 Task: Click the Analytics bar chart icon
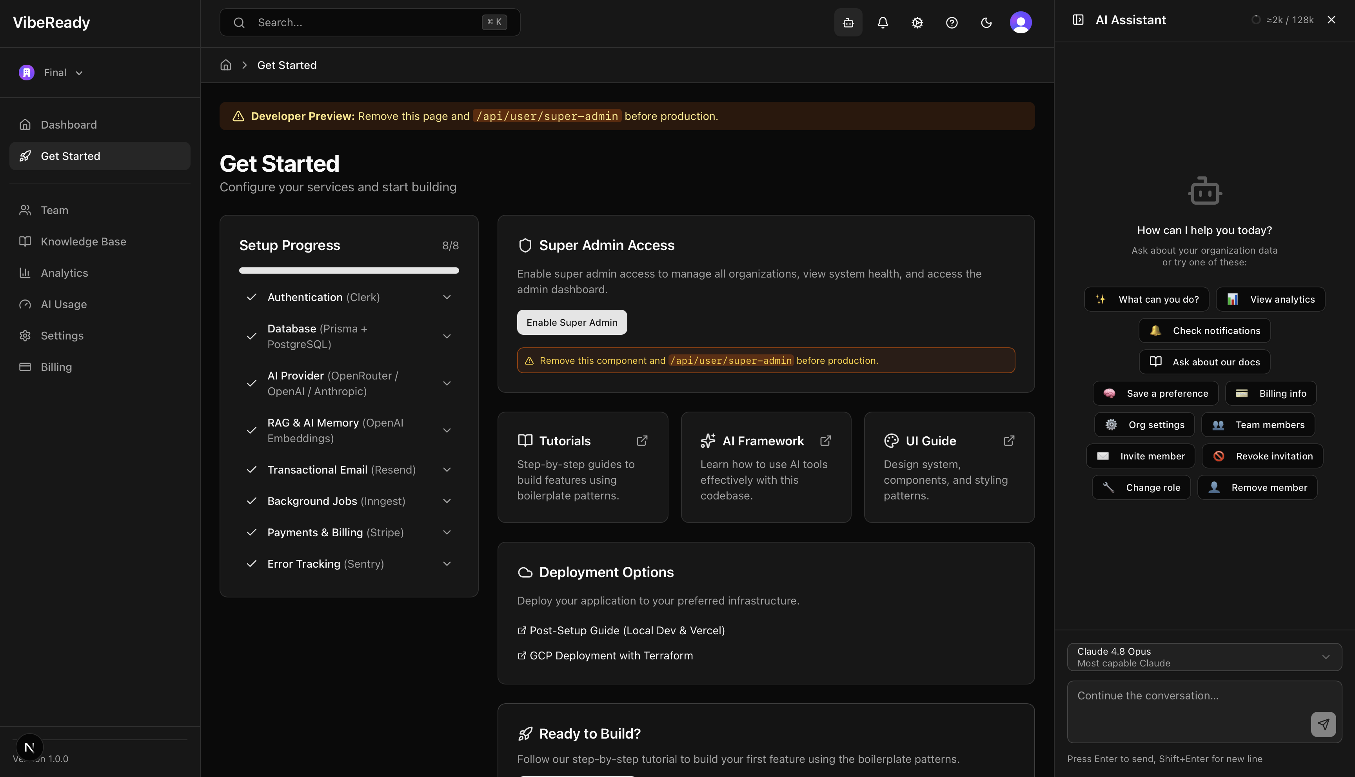click(25, 273)
